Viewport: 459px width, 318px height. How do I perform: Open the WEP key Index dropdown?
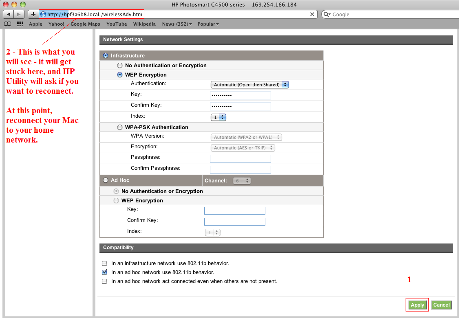(218, 117)
